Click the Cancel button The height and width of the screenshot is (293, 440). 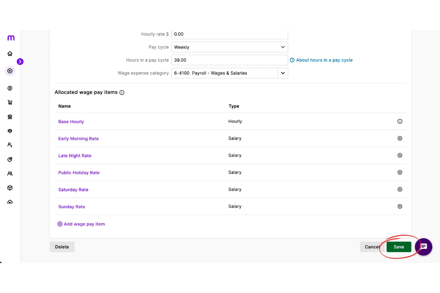coord(372,247)
